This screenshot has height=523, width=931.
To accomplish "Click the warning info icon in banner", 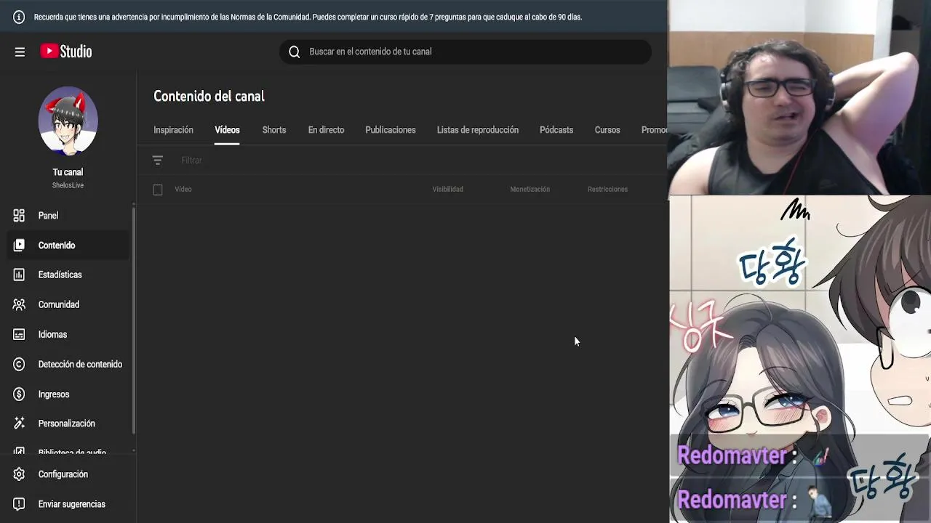I will tap(19, 17).
